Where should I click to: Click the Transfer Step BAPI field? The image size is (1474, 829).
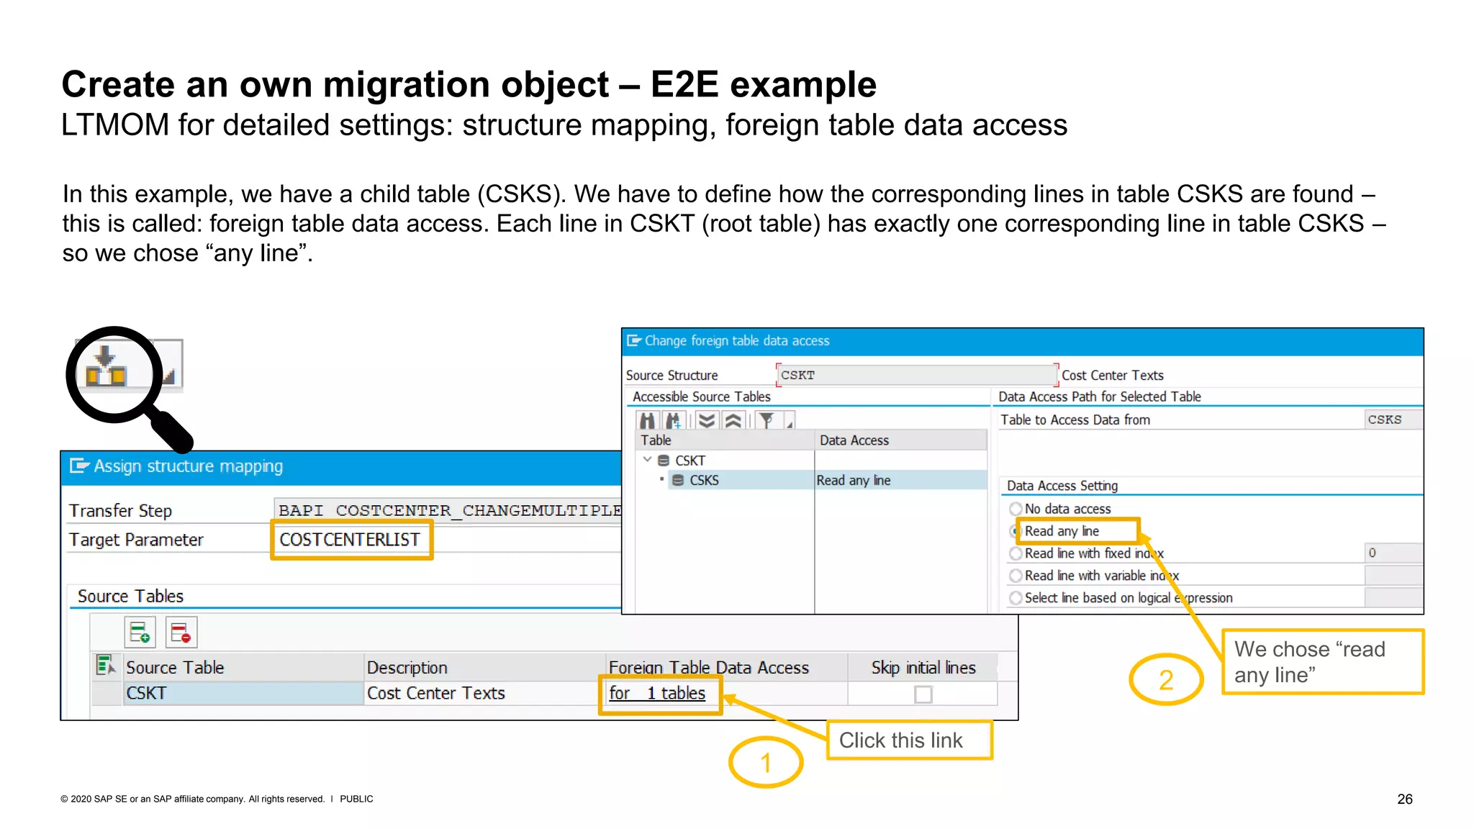(x=448, y=510)
